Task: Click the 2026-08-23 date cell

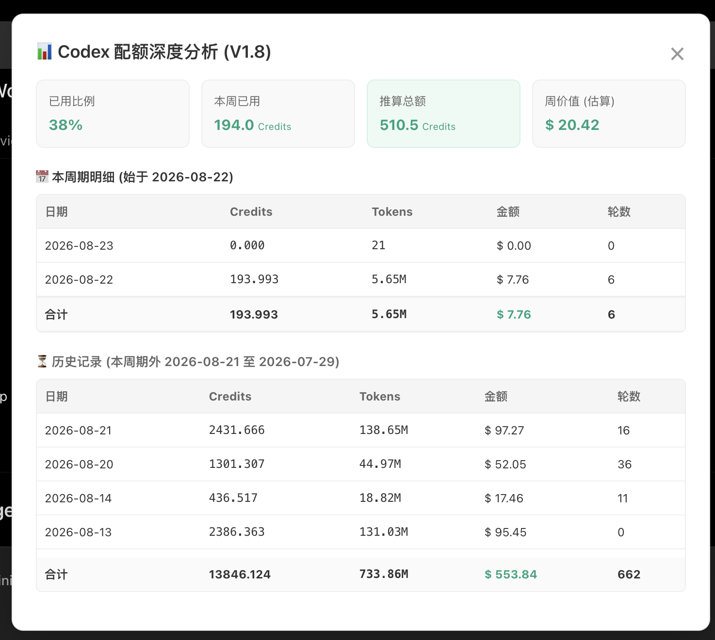Action: point(79,246)
